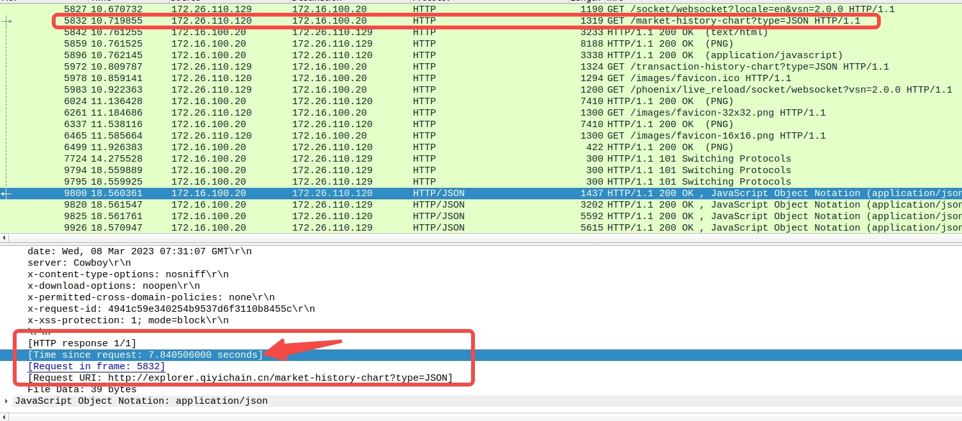Click the left arrow of the bottom scrollbar
Screen dimensions: 962x421
point(4,415)
